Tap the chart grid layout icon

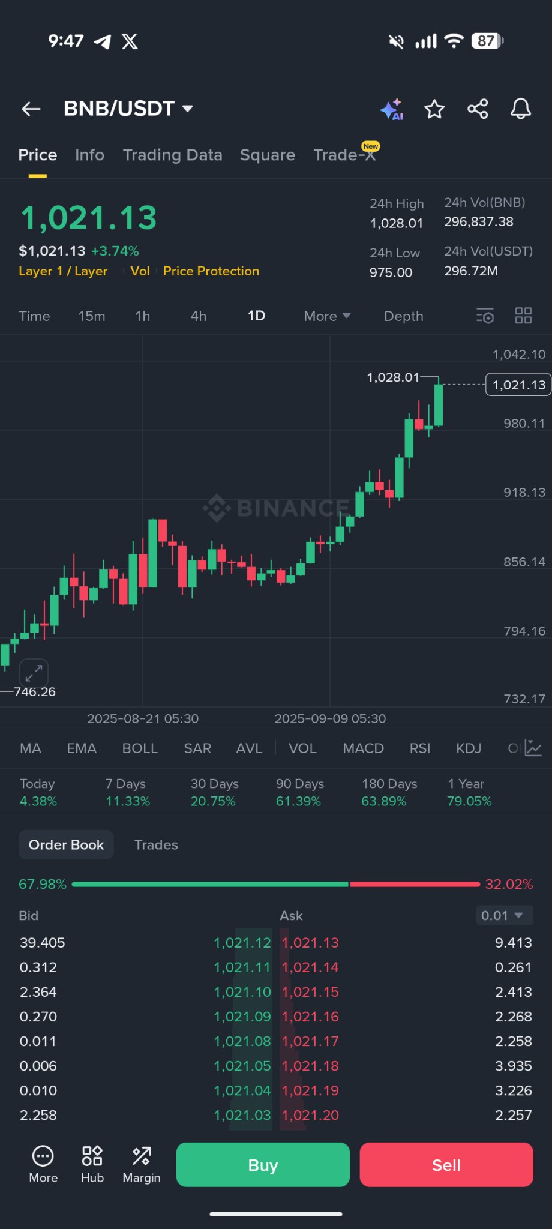coord(523,316)
